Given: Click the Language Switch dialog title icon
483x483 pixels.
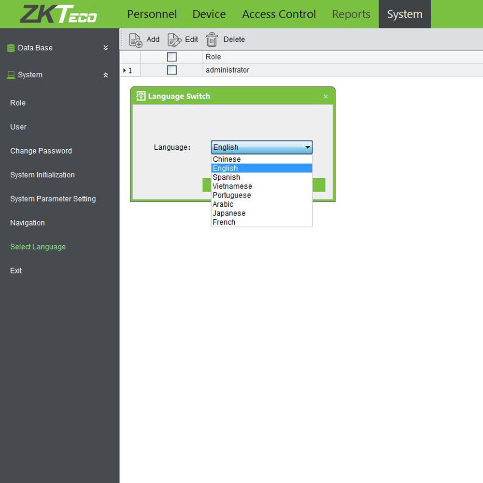Looking at the screenshot, I should [x=141, y=96].
